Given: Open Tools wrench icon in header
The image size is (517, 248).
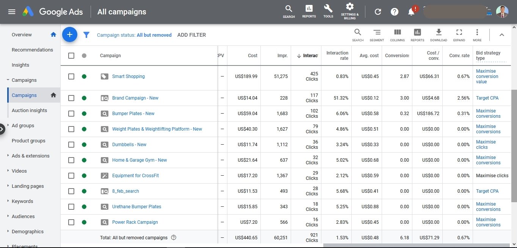Looking at the screenshot, I should (328, 11).
